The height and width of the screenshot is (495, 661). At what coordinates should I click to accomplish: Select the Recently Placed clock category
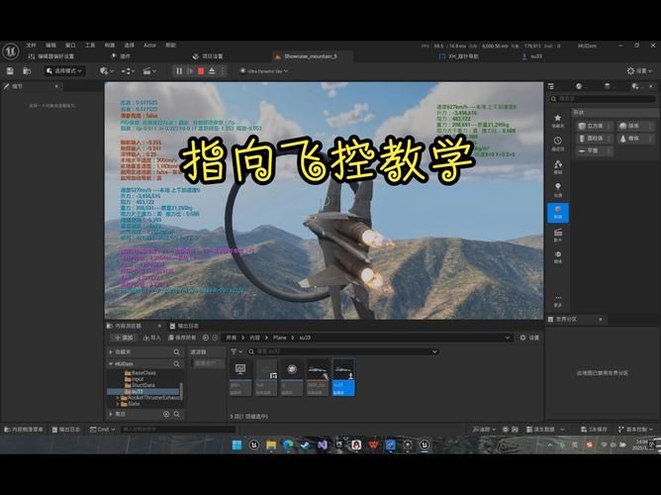(558, 144)
